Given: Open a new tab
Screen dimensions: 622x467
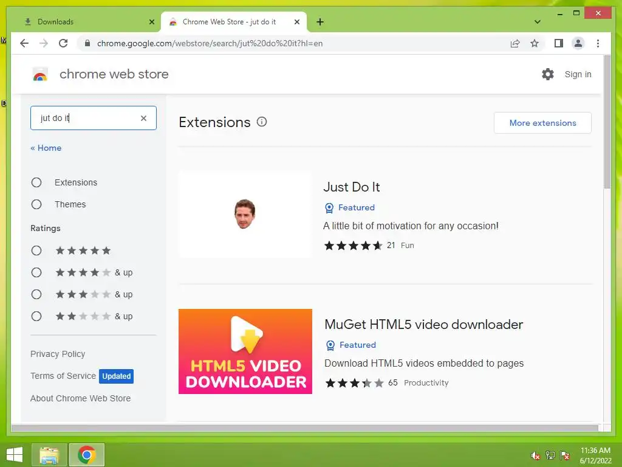Looking at the screenshot, I should click(x=320, y=22).
